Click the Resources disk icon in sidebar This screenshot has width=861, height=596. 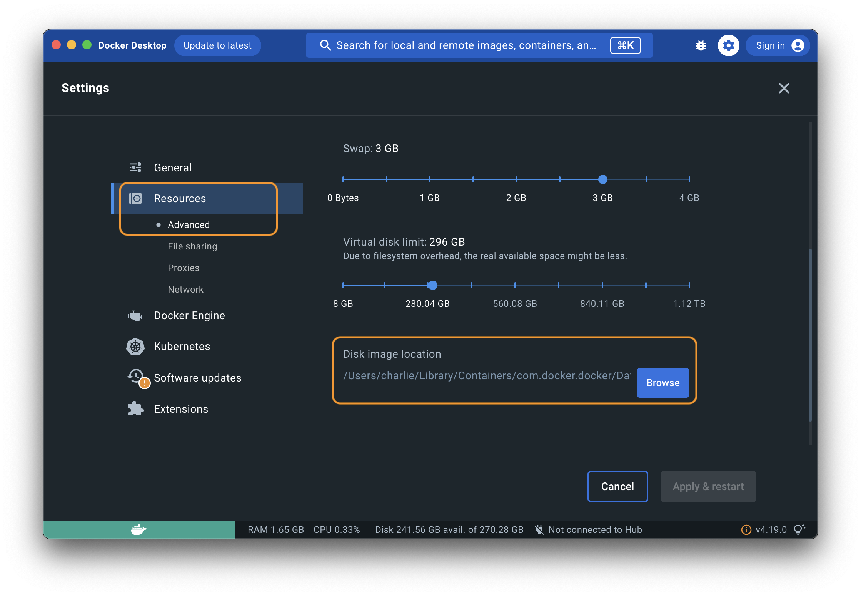[x=135, y=198]
